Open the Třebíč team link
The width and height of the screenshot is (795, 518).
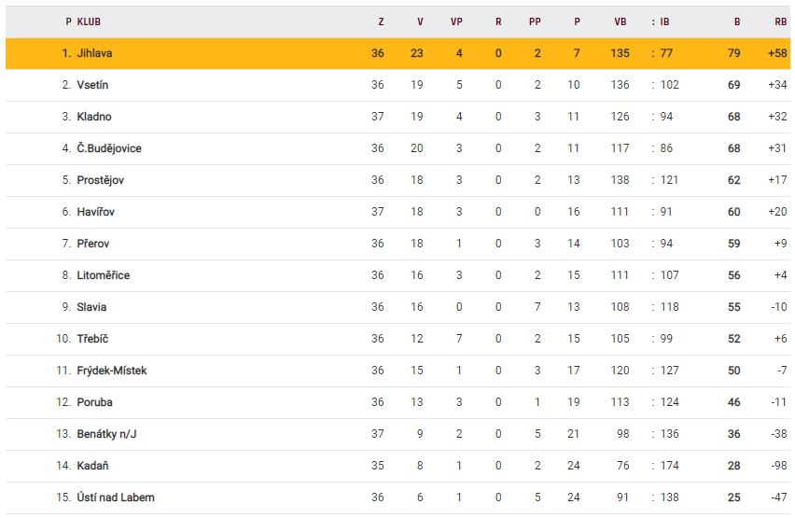pyautogui.click(x=93, y=339)
